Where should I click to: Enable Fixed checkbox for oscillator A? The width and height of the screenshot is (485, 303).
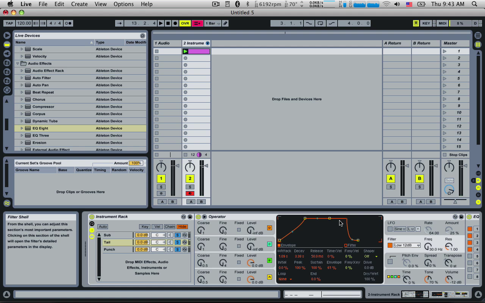point(239,279)
